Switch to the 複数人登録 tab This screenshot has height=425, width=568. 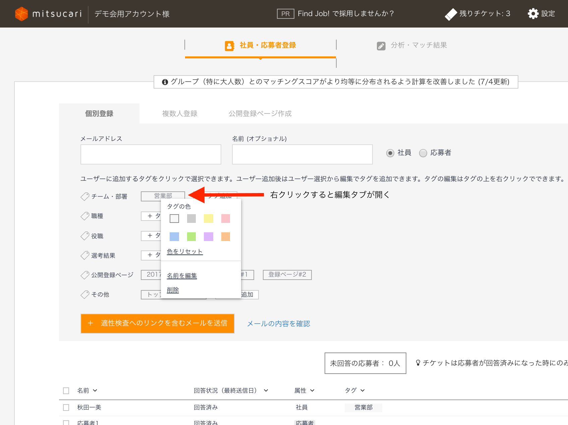(179, 113)
